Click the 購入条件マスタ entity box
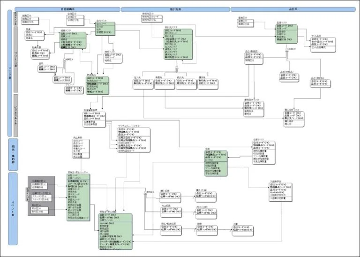This screenshot has height=257, width=360. 294,119
